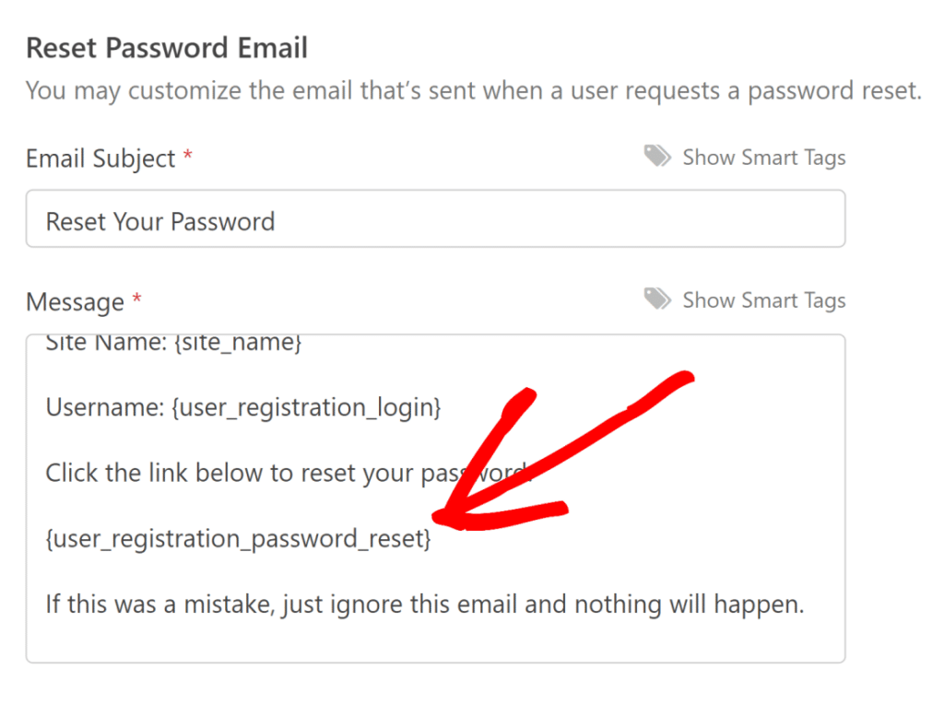
Task: Click the Reset Password Email heading
Action: 167,47
